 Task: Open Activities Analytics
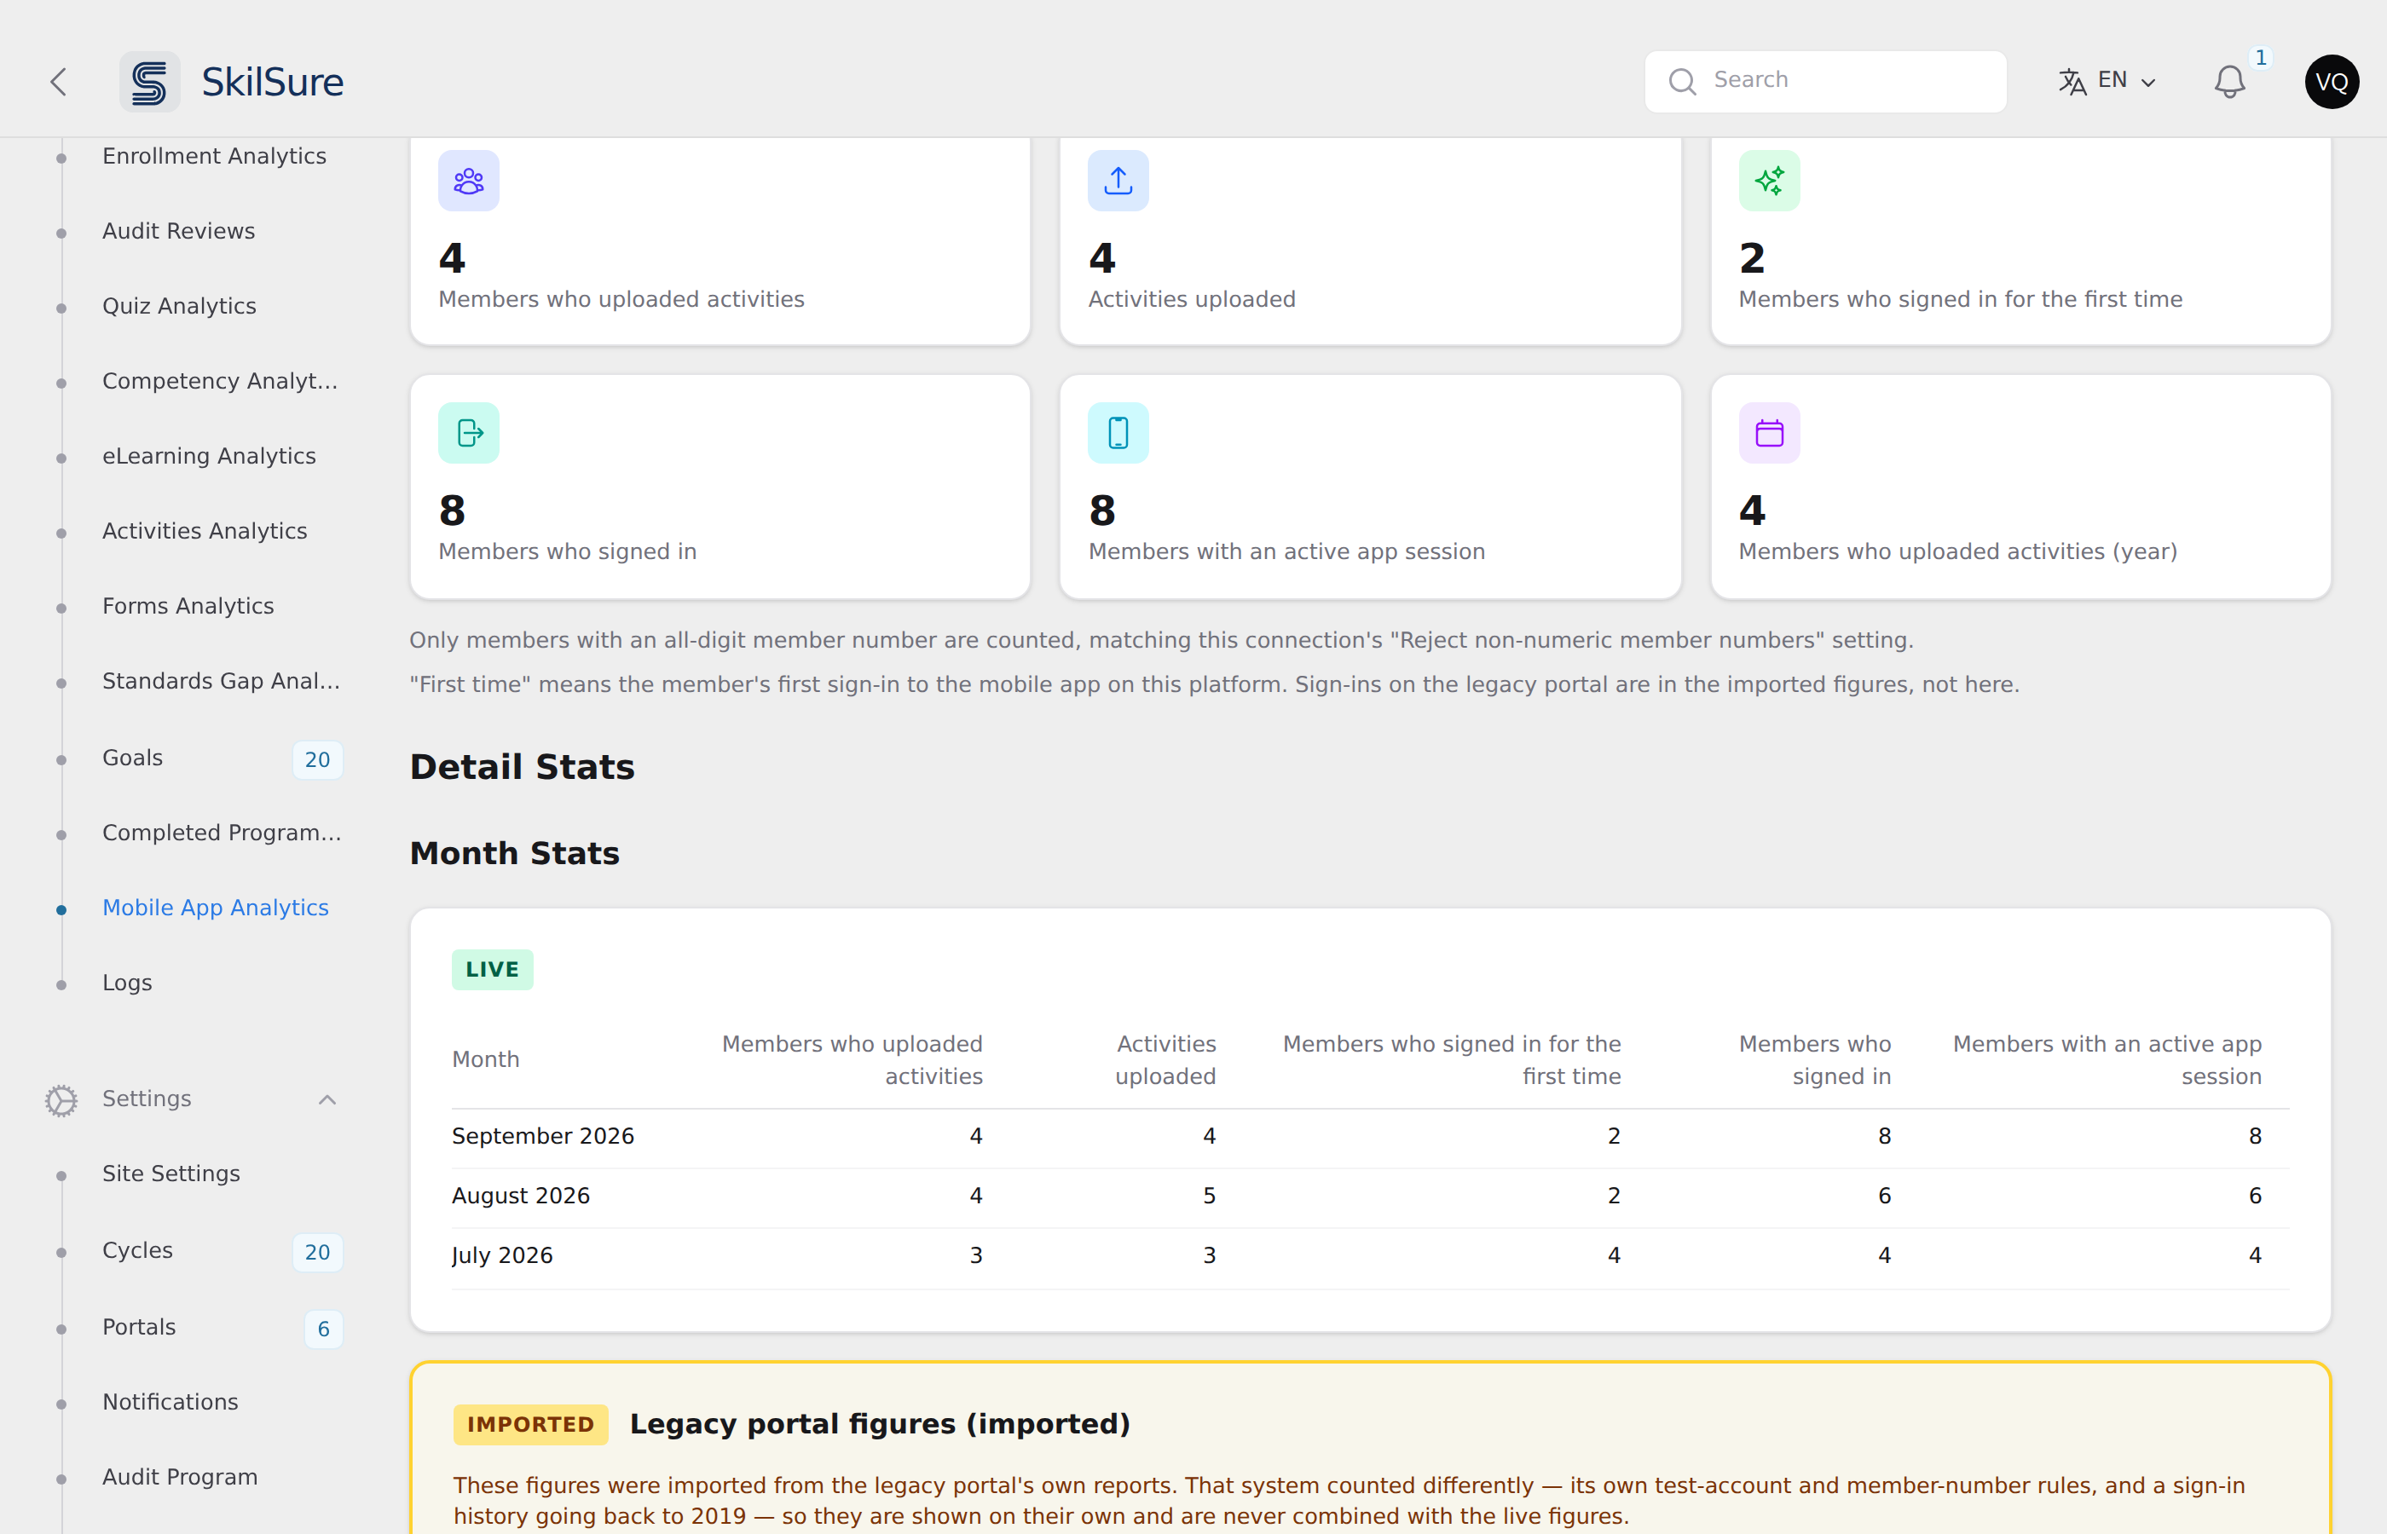click(205, 531)
